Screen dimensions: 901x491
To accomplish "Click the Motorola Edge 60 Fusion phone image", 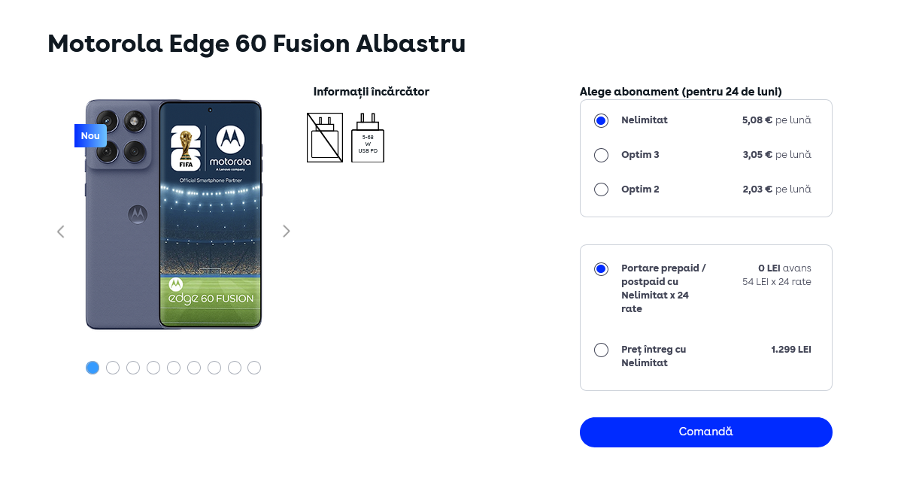I will [x=174, y=215].
